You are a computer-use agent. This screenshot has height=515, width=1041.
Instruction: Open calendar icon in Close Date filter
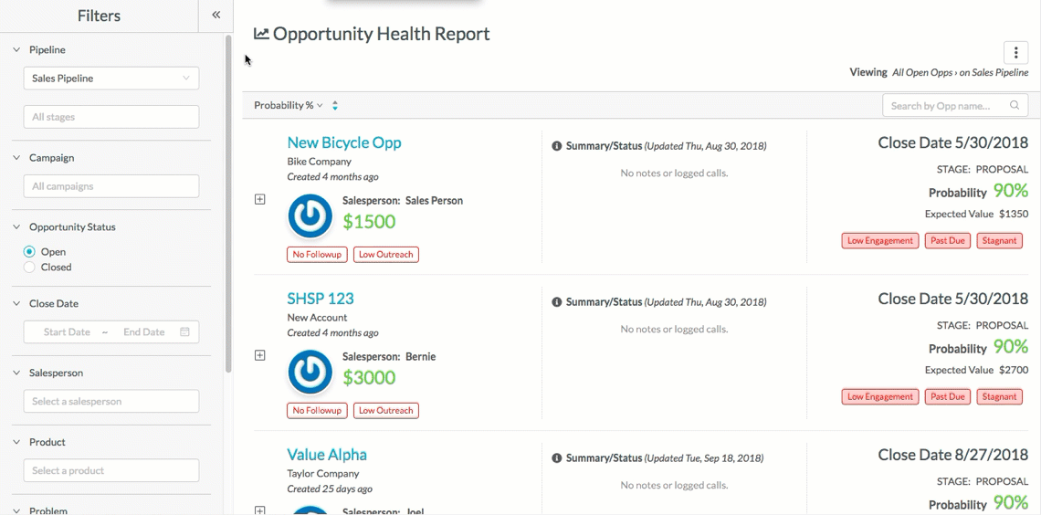(x=185, y=331)
